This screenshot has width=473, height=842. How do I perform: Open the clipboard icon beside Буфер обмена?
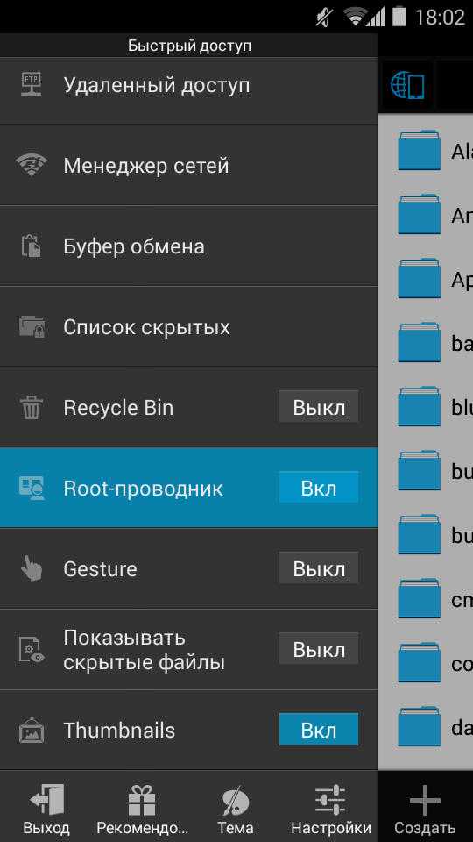point(32,246)
